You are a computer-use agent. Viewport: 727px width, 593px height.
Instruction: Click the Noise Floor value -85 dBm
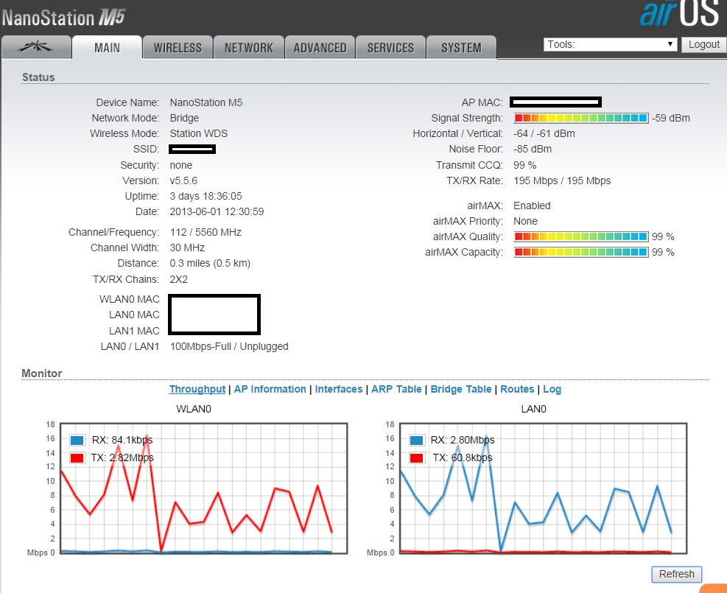point(533,150)
